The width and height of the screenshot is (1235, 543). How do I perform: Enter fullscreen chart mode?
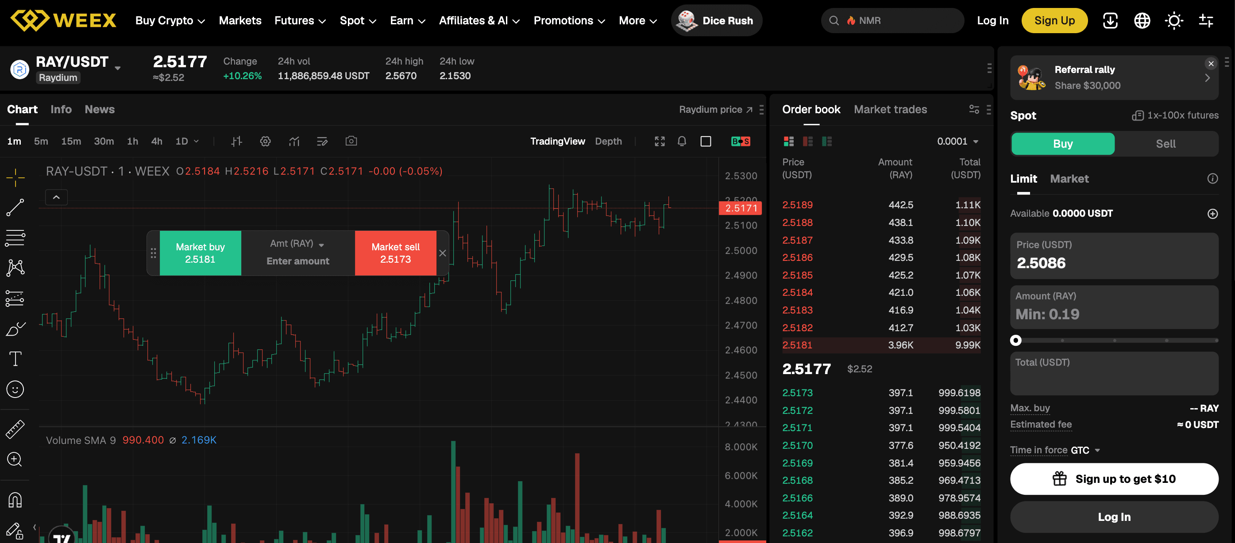point(660,141)
